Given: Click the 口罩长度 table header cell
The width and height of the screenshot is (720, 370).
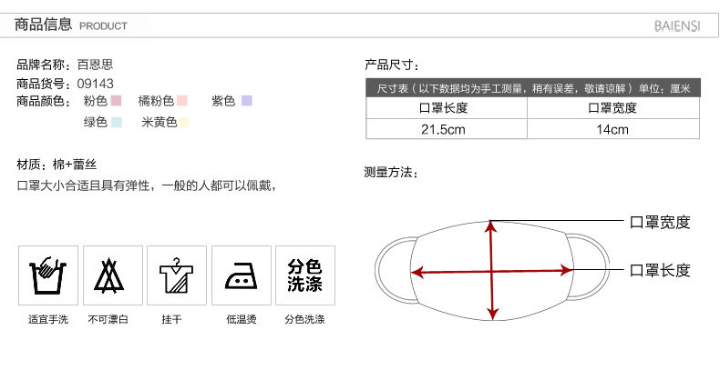Looking at the screenshot, I should click(x=447, y=108).
